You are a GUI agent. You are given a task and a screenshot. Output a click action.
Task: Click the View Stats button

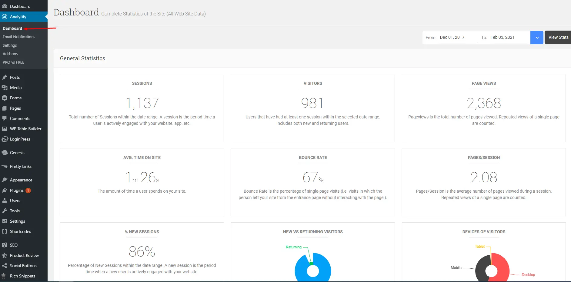click(x=558, y=37)
